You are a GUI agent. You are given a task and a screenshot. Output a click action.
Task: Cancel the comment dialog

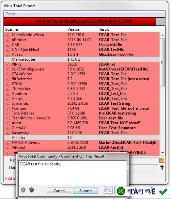59,191
